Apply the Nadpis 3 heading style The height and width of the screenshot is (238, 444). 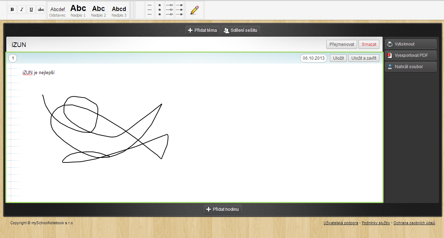119,10
